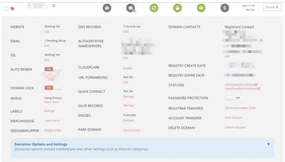Collapse the Details dropdown button

pos(272,8)
